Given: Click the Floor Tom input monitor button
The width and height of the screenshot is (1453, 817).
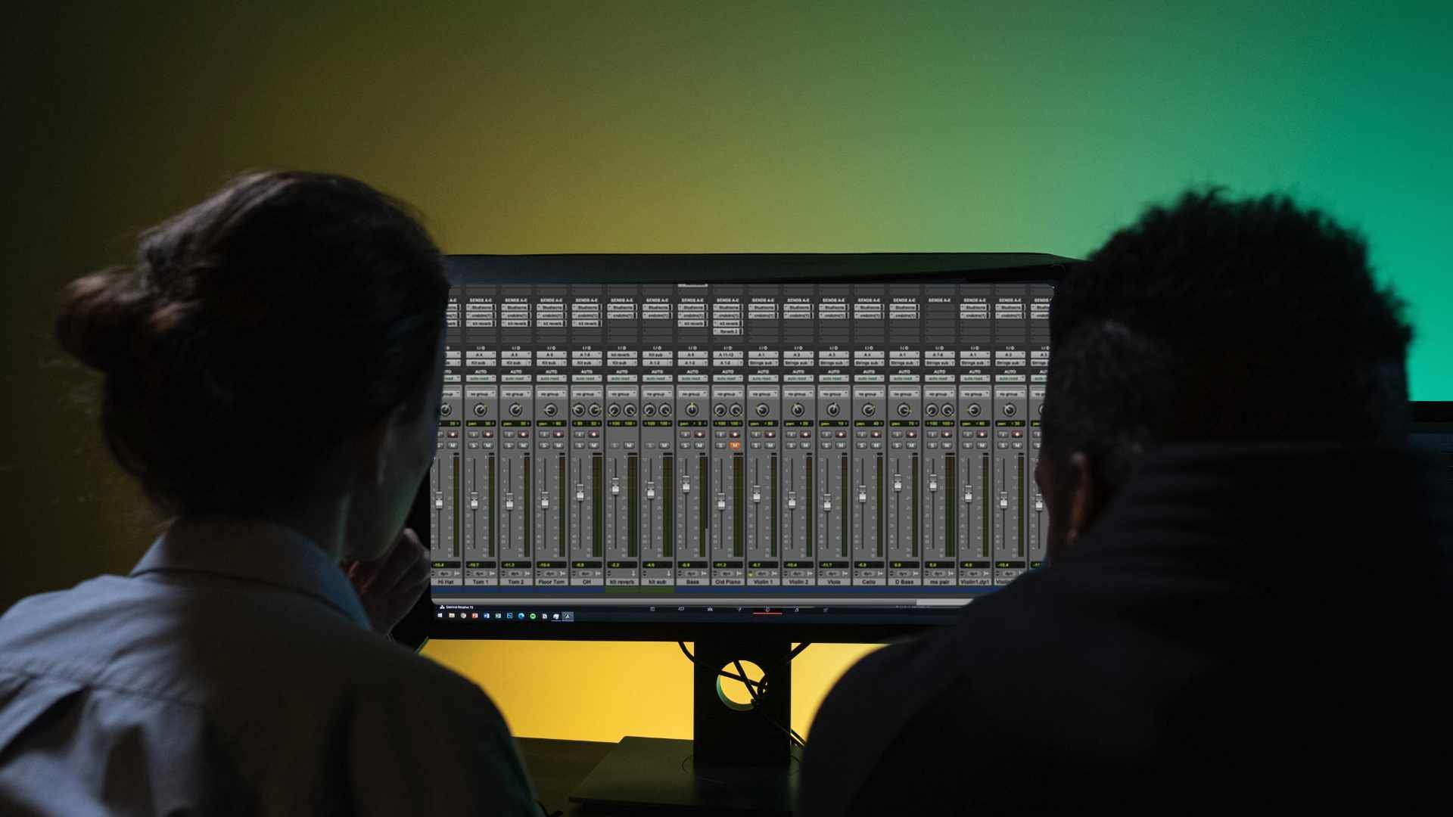Looking at the screenshot, I should pos(544,434).
